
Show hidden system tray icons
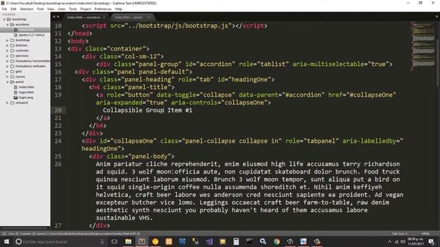pos(390,242)
